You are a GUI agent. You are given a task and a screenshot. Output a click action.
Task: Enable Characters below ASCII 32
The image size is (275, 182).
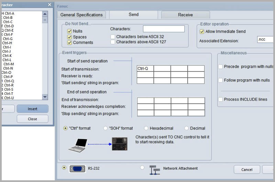tap(113, 37)
